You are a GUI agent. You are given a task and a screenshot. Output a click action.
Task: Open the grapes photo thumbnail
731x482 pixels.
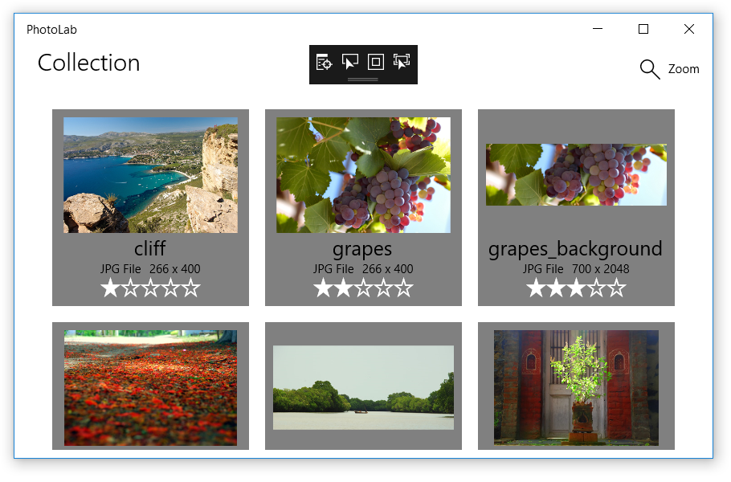362,174
